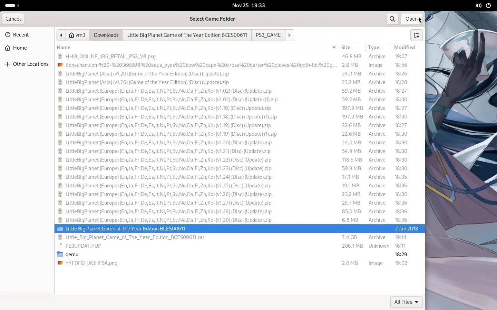497x310 pixels.
Task: Click the Activities indicator in top bar
Action: [12, 6]
